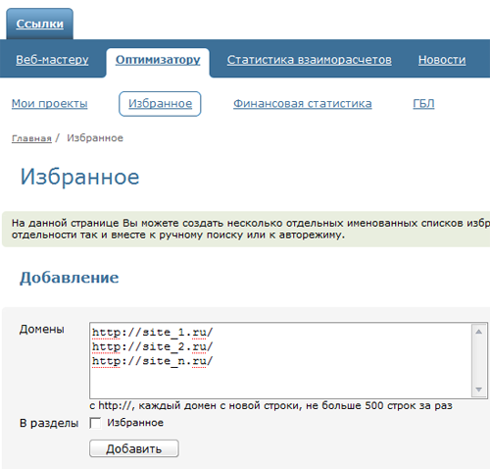
Task: Open the Ссылки top tab
Action: coord(39,24)
